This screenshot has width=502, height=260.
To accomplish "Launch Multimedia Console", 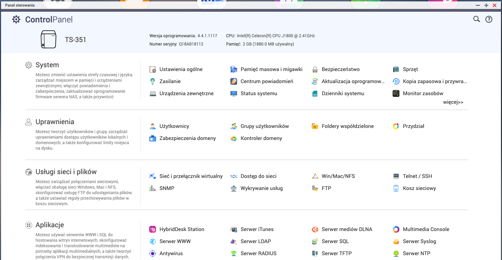I will [x=426, y=229].
